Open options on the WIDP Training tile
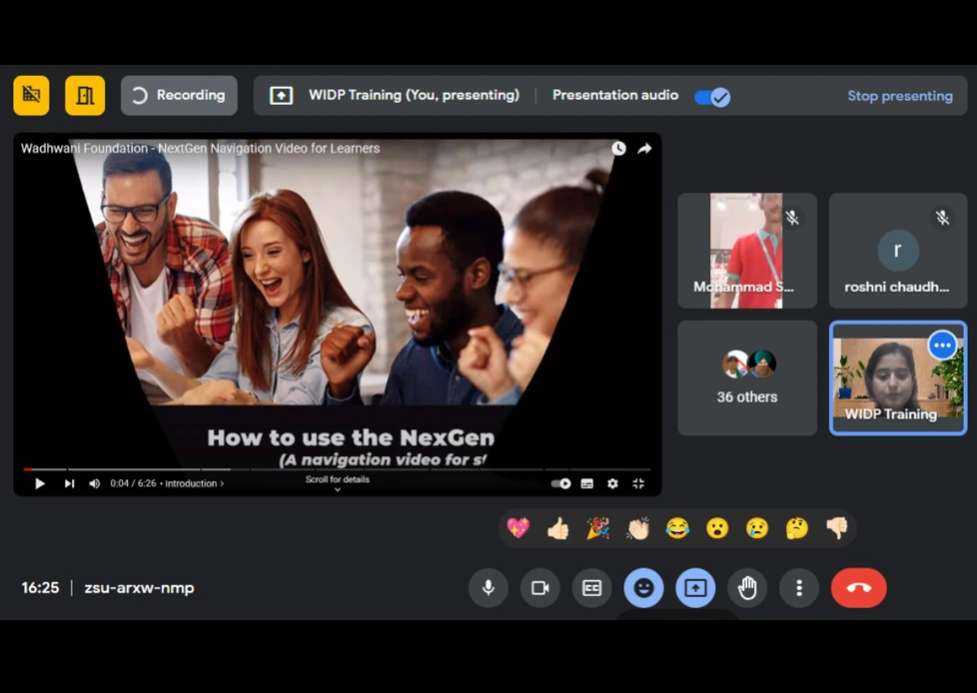 tap(942, 345)
